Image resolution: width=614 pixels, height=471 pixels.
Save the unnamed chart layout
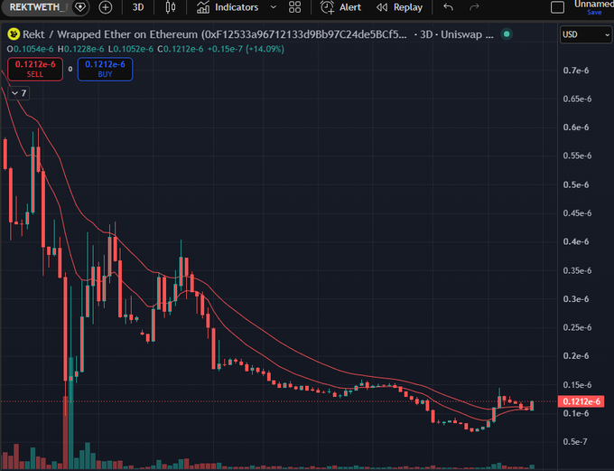point(594,13)
